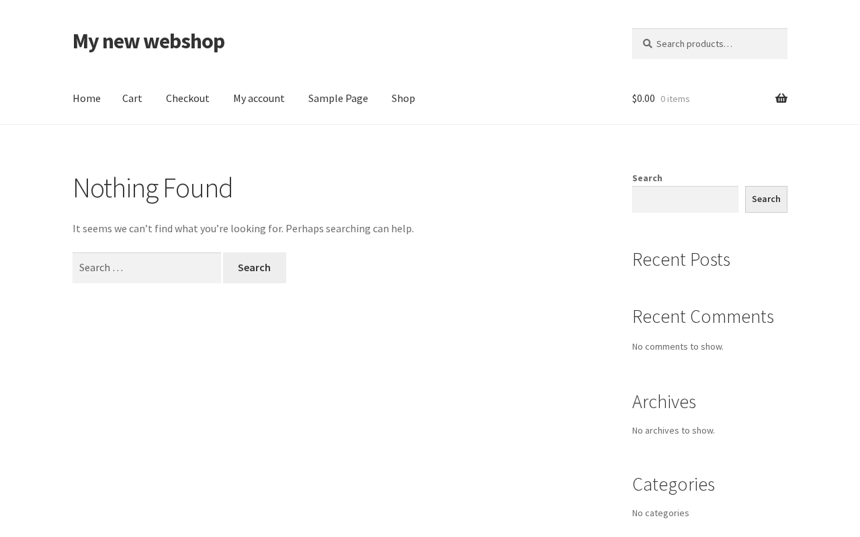This screenshot has height=537, width=860.
Task: Open the Cart menu item
Action: pos(132,99)
